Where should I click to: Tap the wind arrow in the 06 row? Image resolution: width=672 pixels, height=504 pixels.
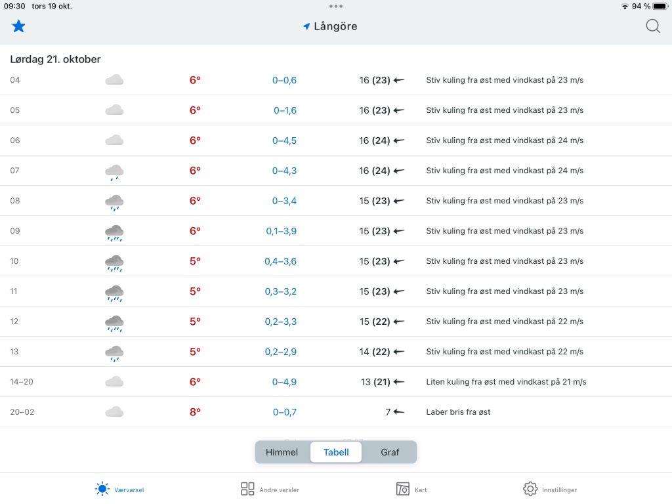398,140
